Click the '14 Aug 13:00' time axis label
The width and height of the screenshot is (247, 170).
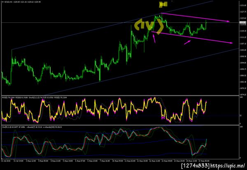pyautogui.click(x=191, y=161)
